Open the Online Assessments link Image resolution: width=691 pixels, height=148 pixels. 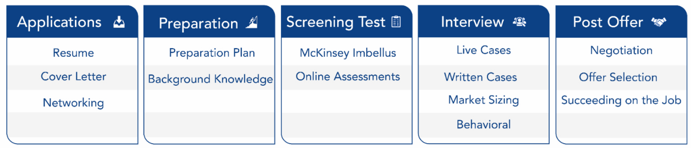pos(348,76)
